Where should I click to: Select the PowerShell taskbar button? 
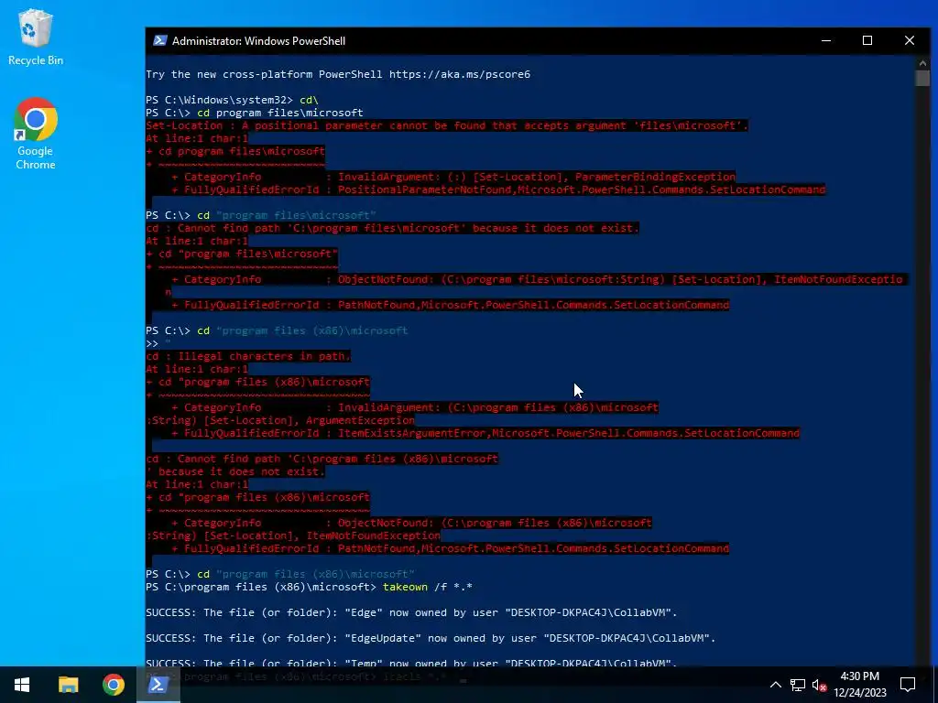coord(158,685)
